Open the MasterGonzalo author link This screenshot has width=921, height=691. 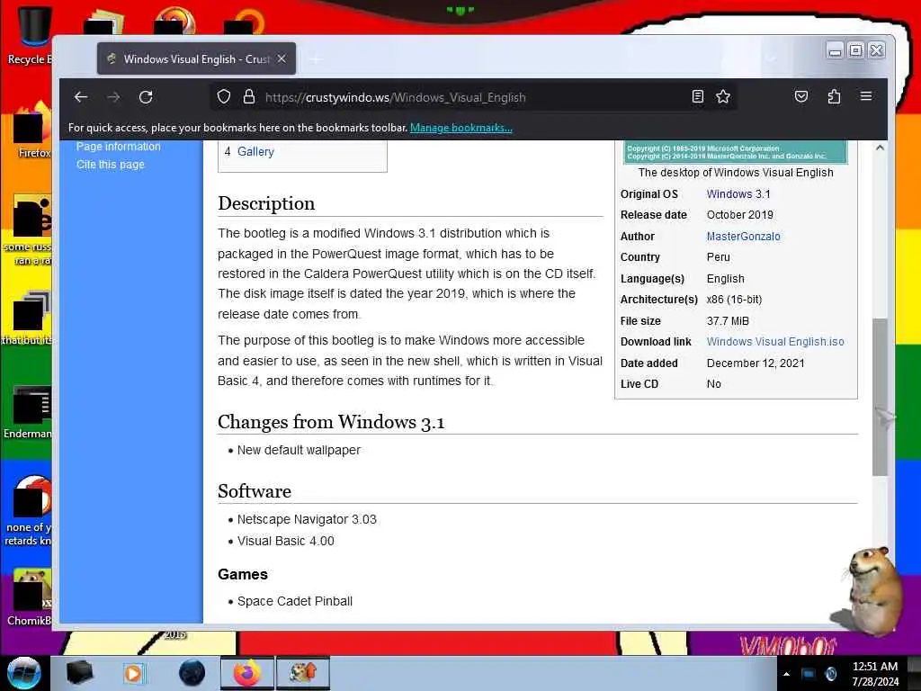[744, 237]
